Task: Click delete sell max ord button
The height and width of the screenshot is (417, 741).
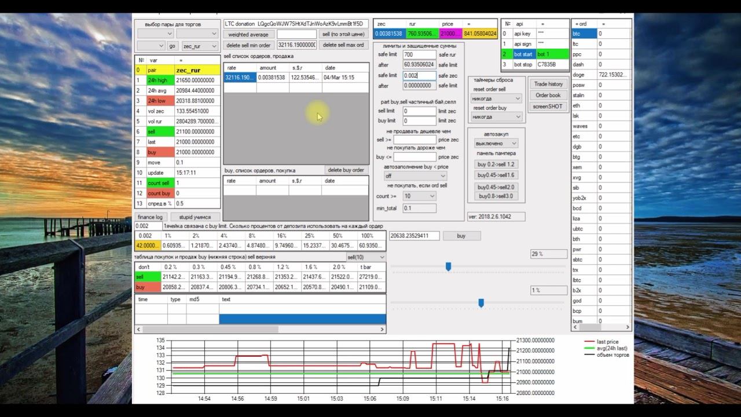Action: [343, 45]
